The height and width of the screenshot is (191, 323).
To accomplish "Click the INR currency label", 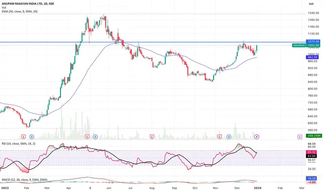I will pyautogui.click(x=311, y=4).
